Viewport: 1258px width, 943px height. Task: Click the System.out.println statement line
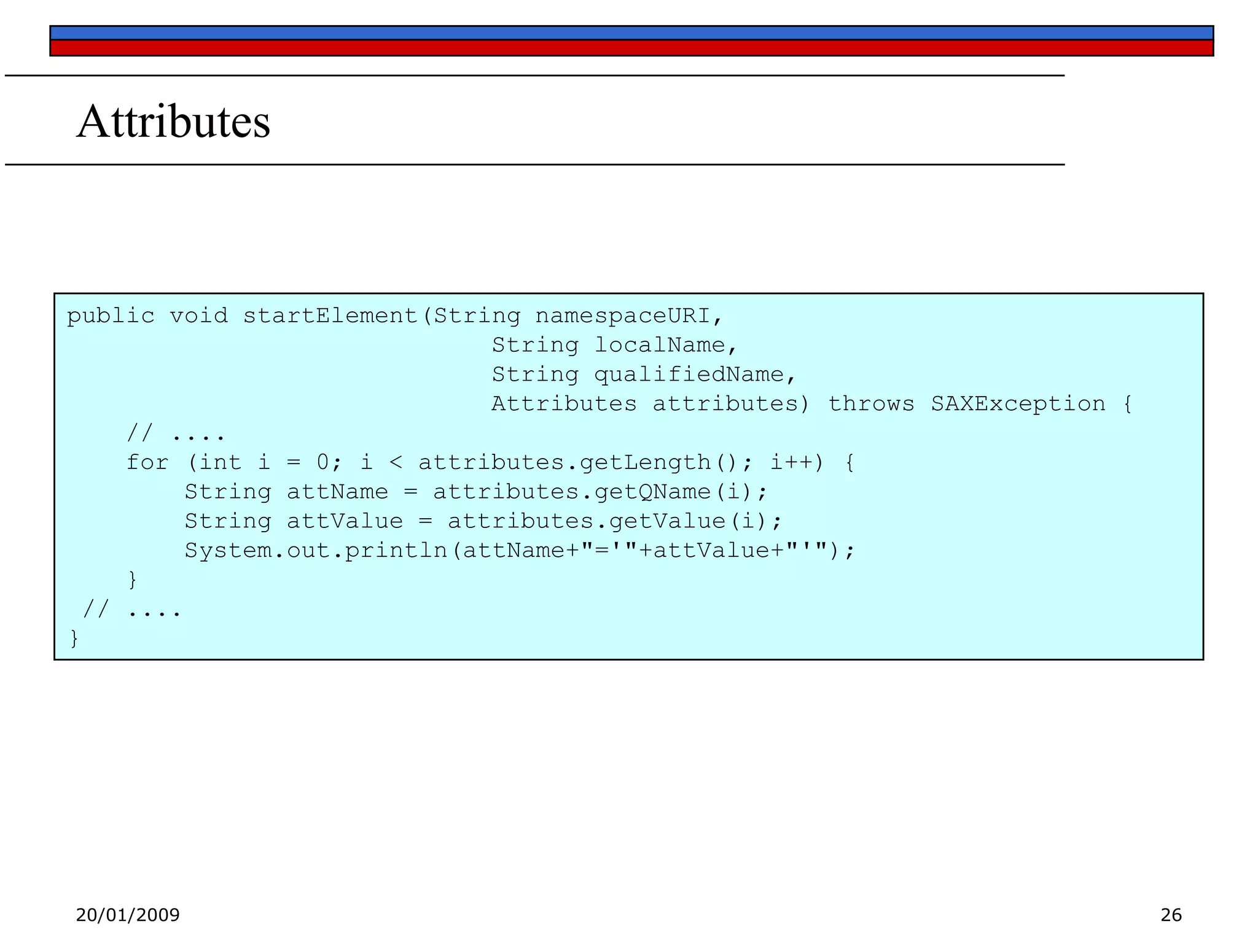[x=520, y=551]
